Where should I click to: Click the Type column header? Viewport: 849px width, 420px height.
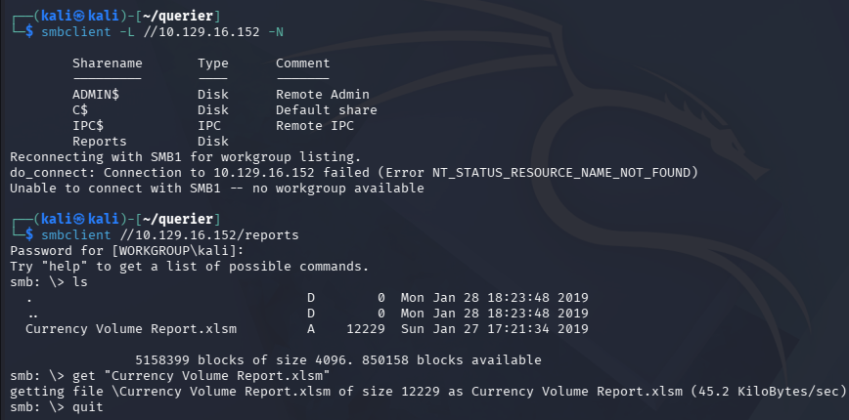point(212,63)
